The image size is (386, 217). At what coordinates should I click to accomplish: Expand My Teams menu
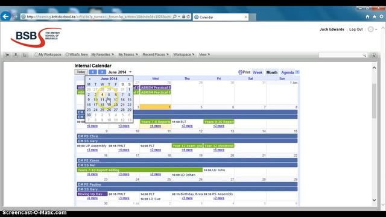tap(128, 54)
